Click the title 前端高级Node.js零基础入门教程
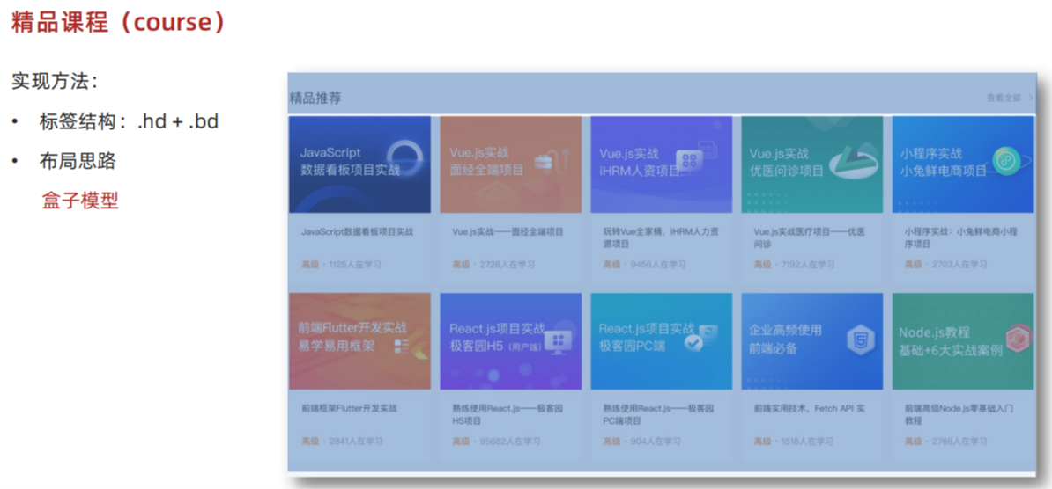Viewport: 1052px width, 489px height. point(959,414)
